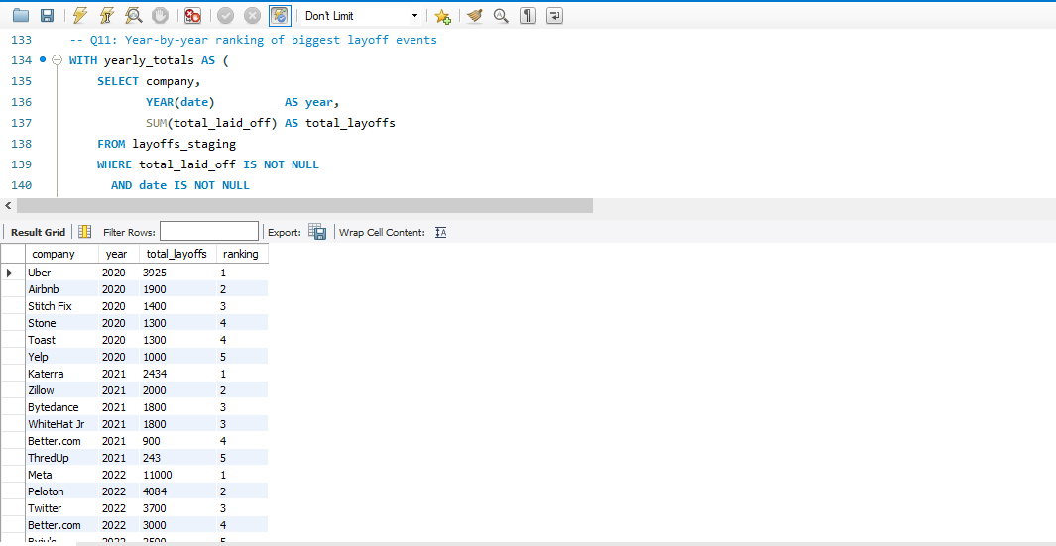Sort by the company column header
The image size is (1056, 546).
tap(61, 254)
